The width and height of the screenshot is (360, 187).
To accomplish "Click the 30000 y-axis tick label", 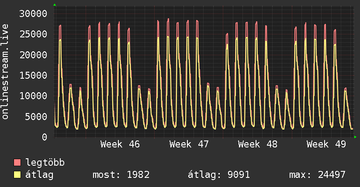I will click(34, 13).
